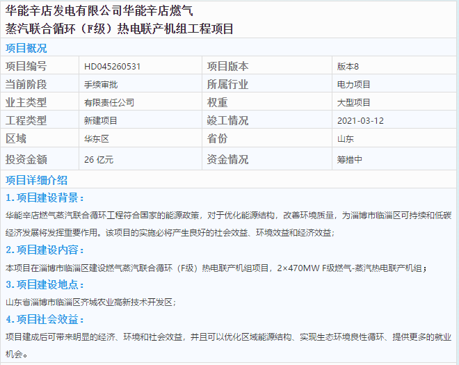This screenshot has width=459, height=365.
Task: Click the project title 华能辛店发电有限公司华能辛店燃气
Action: point(99,11)
